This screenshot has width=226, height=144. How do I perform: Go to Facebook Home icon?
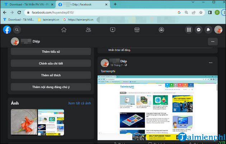(x=64, y=30)
